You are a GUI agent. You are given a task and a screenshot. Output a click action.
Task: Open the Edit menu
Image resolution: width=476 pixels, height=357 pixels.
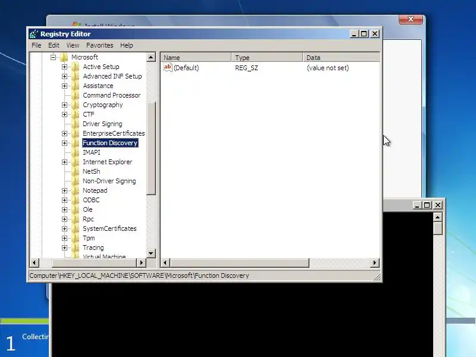pyautogui.click(x=54, y=45)
